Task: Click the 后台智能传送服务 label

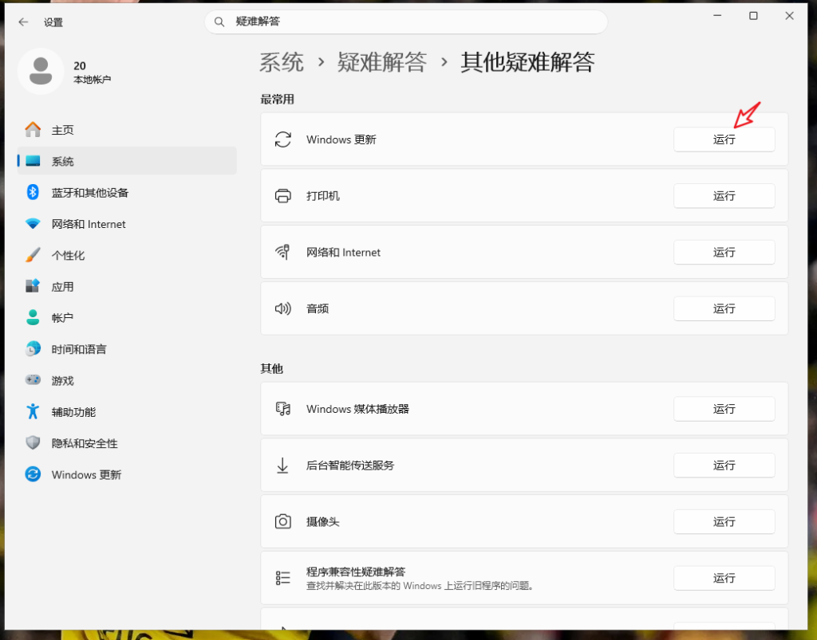Action: 350,465
